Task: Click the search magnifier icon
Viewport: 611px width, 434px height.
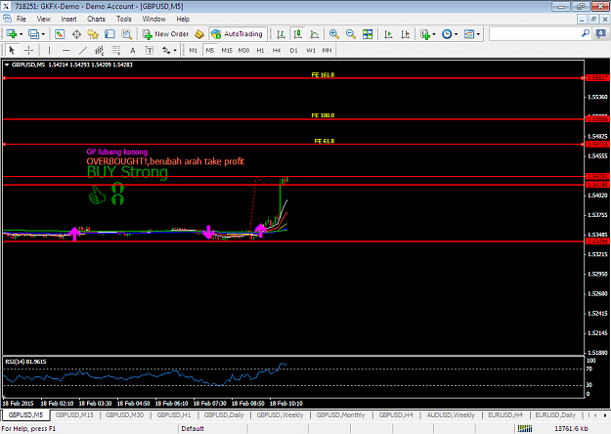Action: 586,33
